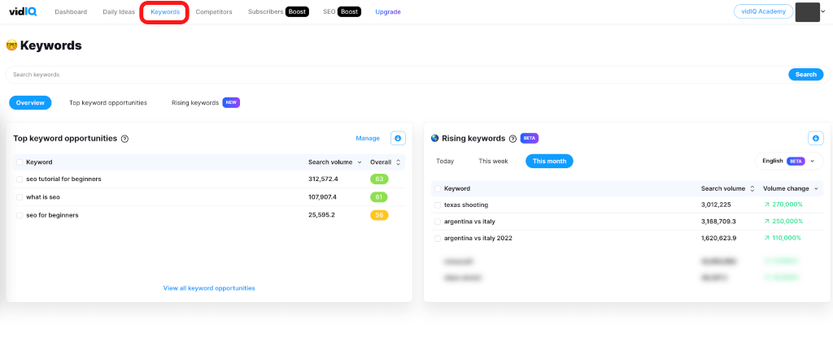Select the Overview tab
Image resolution: width=833 pixels, height=345 pixels.
click(30, 103)
